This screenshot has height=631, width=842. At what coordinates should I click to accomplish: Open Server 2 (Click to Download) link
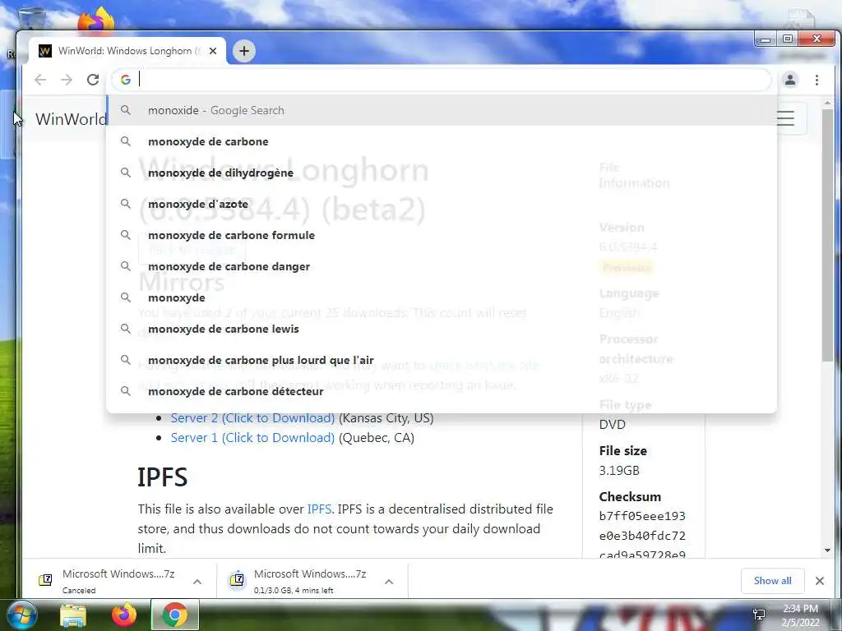click(x=252, y=418)
